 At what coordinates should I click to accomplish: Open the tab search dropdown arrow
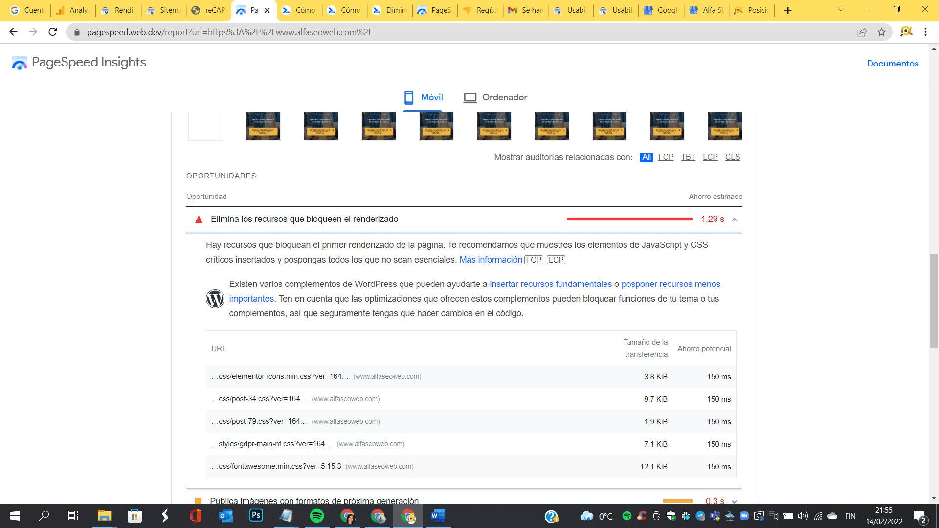pos(841,10)
